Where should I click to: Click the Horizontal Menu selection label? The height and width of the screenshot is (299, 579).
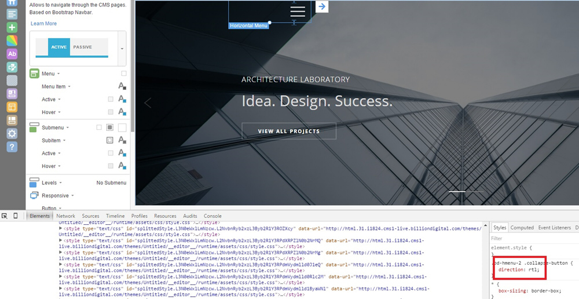pyautogui.click(x=248, y=25)
